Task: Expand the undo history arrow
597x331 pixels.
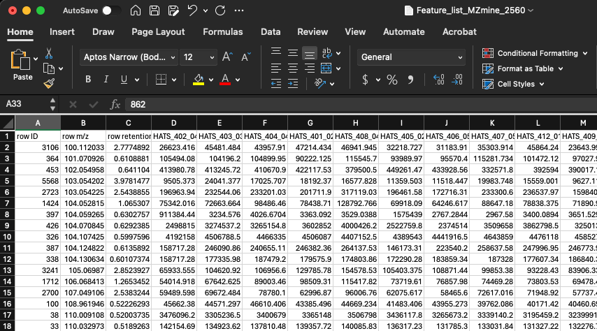Action: [x=206, y=10]
